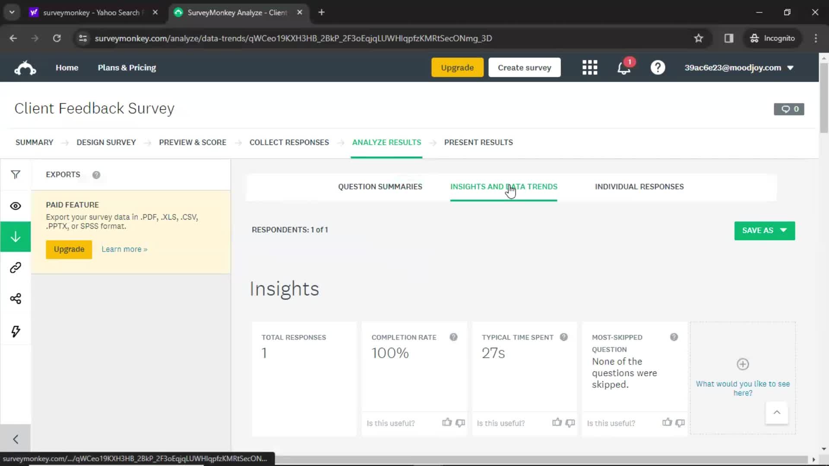Image resolution: width=829 pixels, height=466 pixels.
Task: Click the Upgrade button in sidebar
Action: tap(69, 249)
